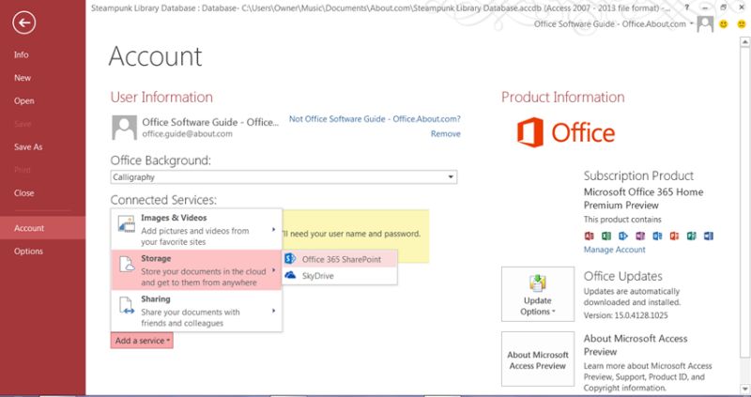
Task: Open the New tab in the sidebar
Action: pos(23,78)
